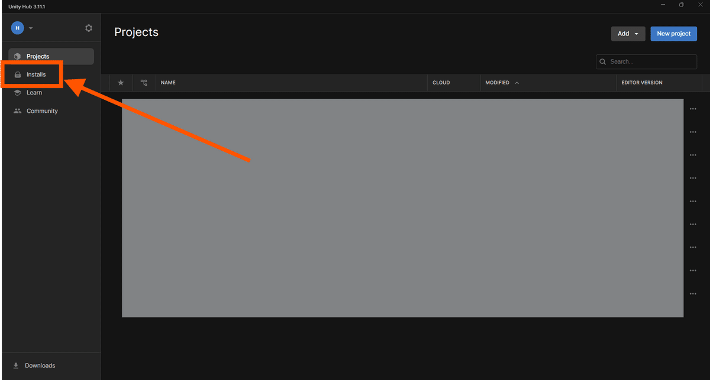Click the New project button

pyautogui.click(x=673, y=34)
